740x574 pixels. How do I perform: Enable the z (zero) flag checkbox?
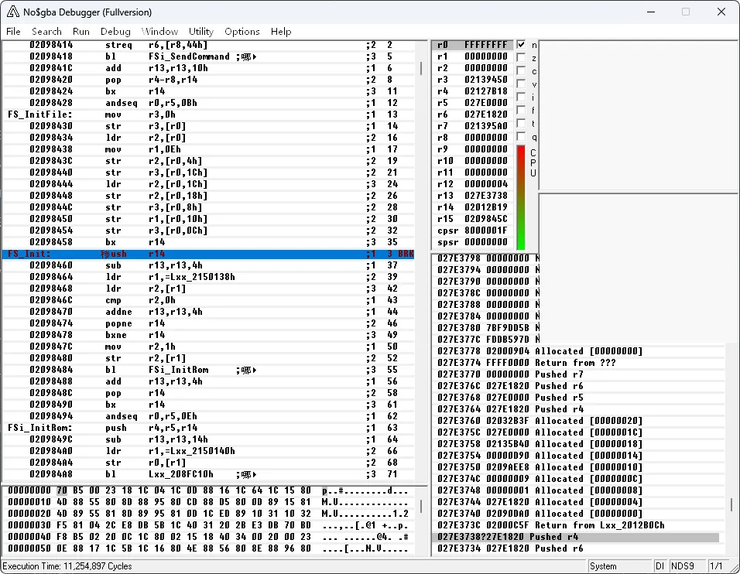click(x=521, y=58)
